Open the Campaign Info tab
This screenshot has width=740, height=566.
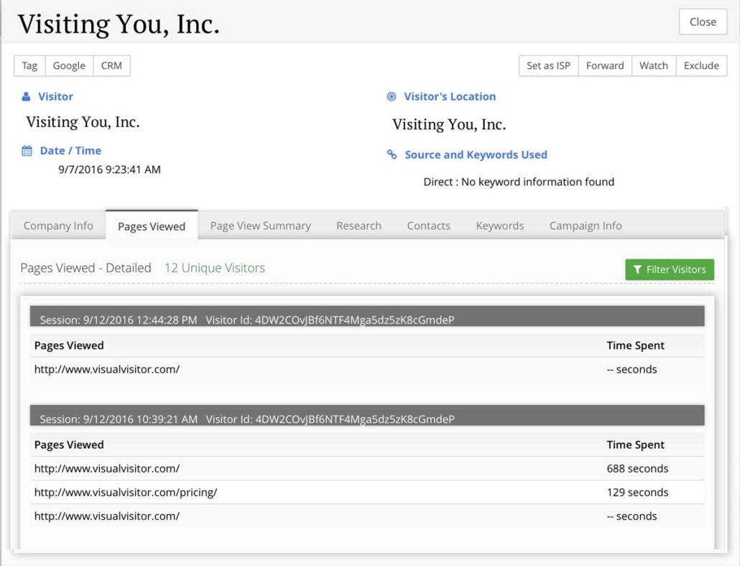(585, 226)
